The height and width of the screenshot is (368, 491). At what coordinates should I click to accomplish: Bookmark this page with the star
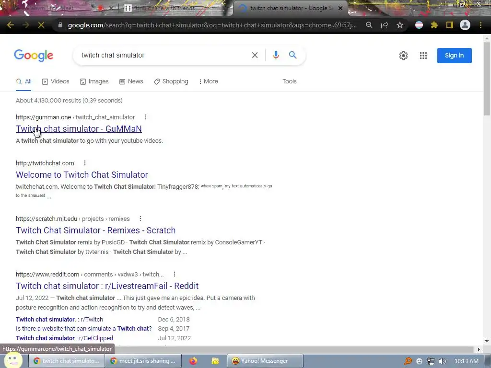click(x=400, y=25)
